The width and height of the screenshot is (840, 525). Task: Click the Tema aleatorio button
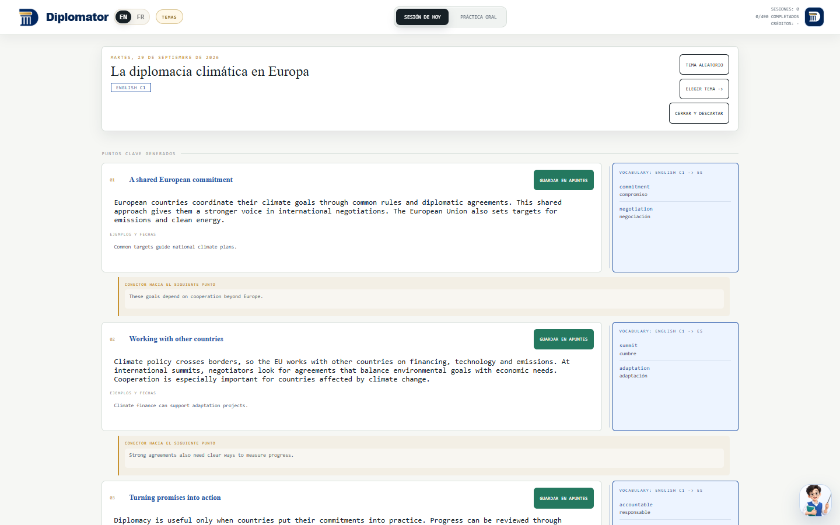click(x=704, y=65)
